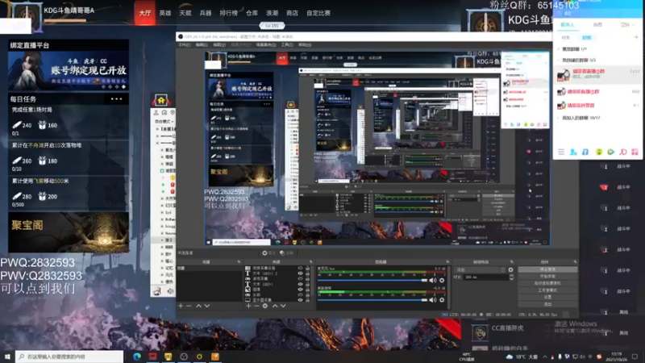This screenshot has width=645, height=363.
Task: Lock the 游戏采集 source
Action: click(307, 278)
